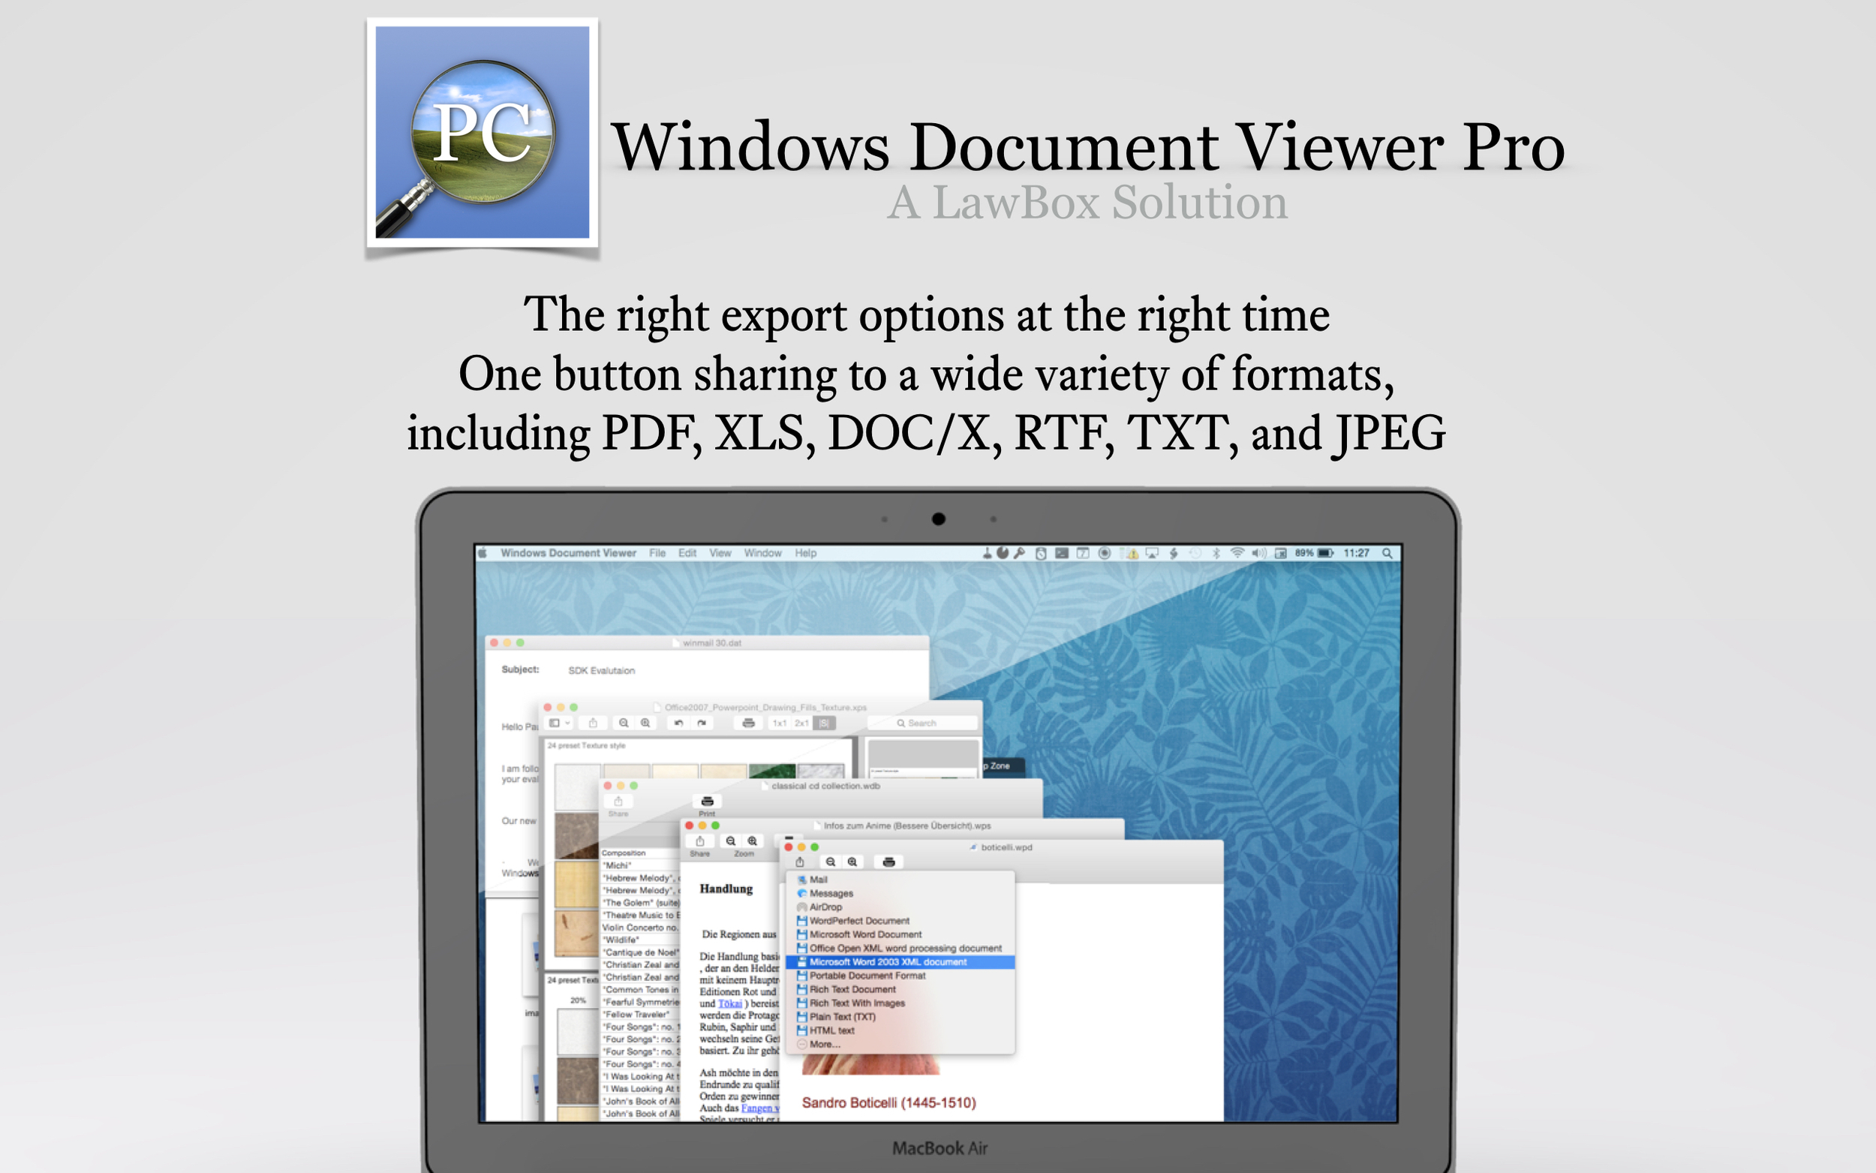The height and width of the screenshot is (1173, 1876).
Task: Open the Windows Document Viewer app menu
Action: [x=568, y=553]
